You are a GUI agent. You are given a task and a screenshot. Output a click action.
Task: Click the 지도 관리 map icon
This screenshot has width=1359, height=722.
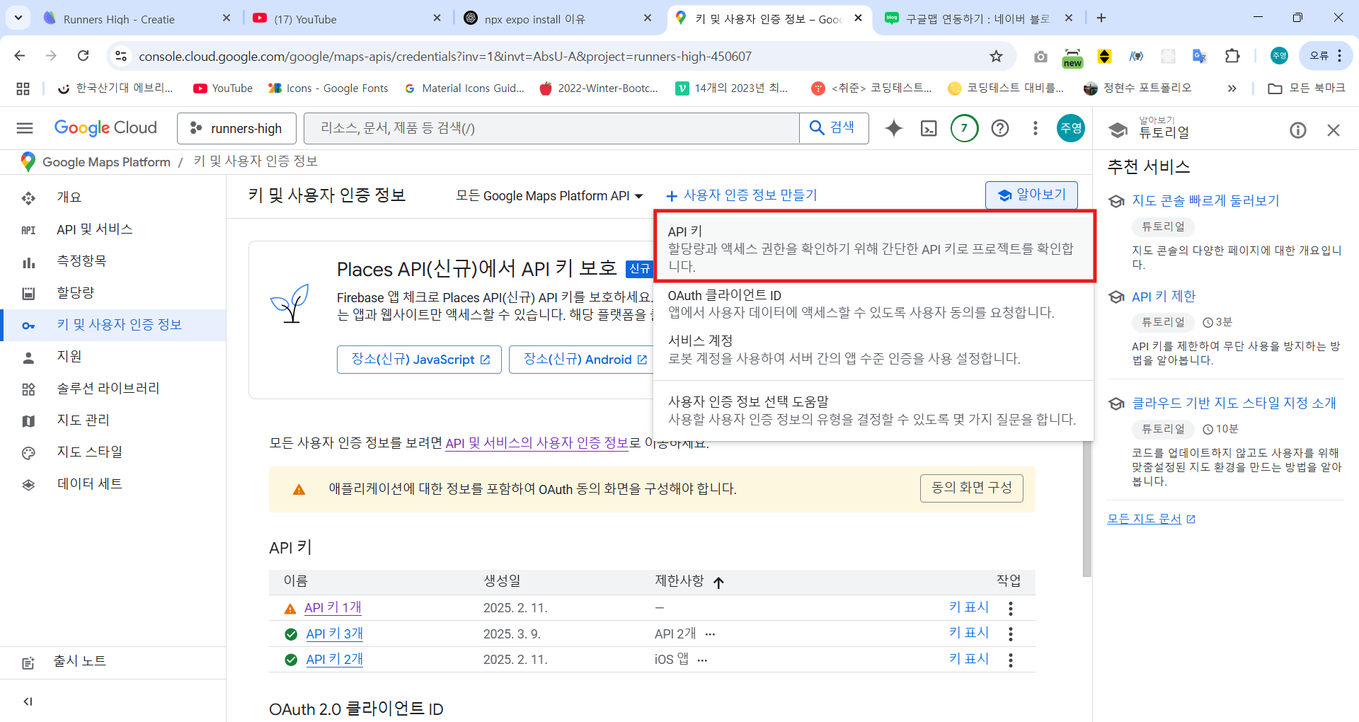pyautogui.click(x=28, y=421)
